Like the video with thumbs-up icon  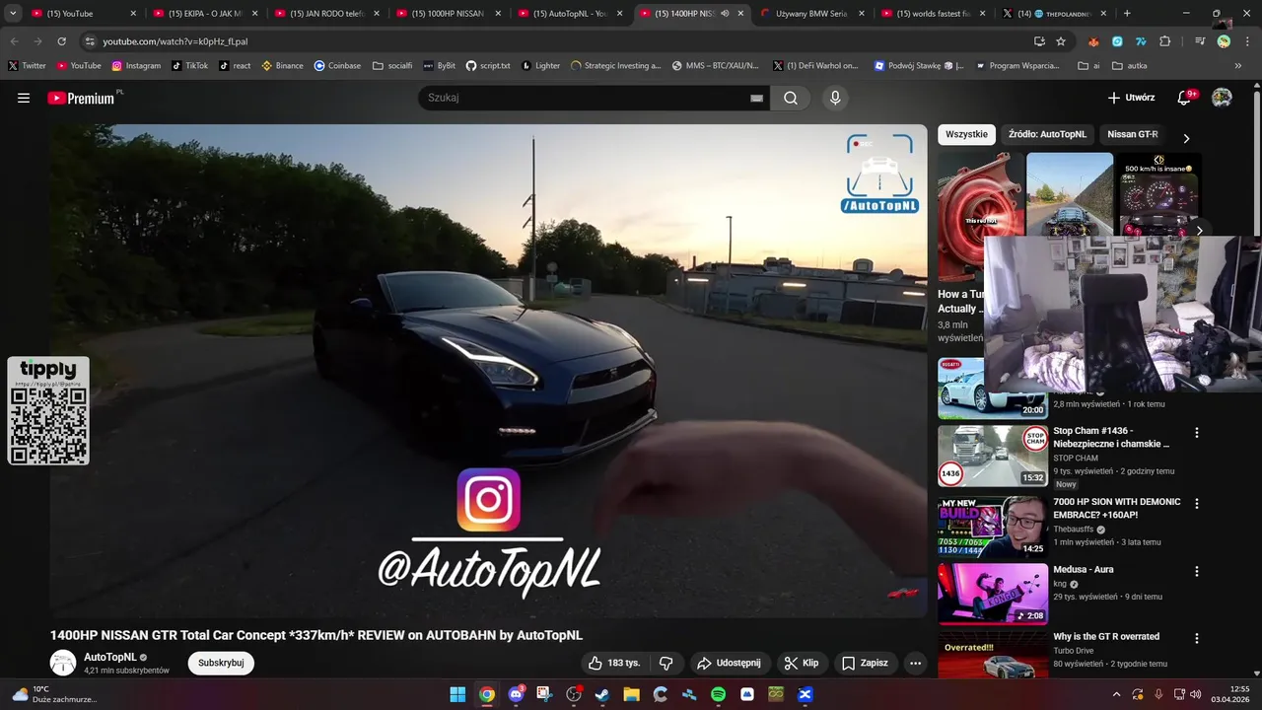click(x=613, y=663)
